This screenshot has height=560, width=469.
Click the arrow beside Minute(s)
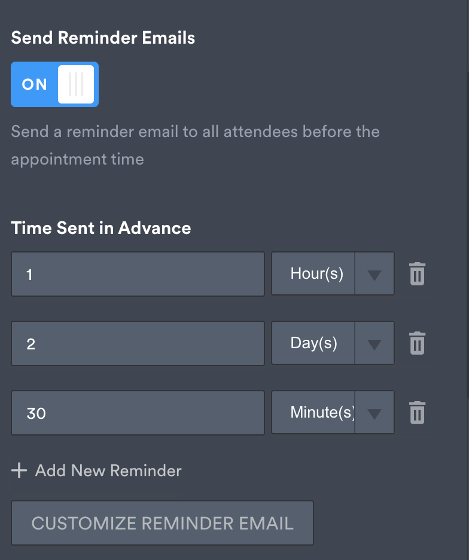coord(374,413)
